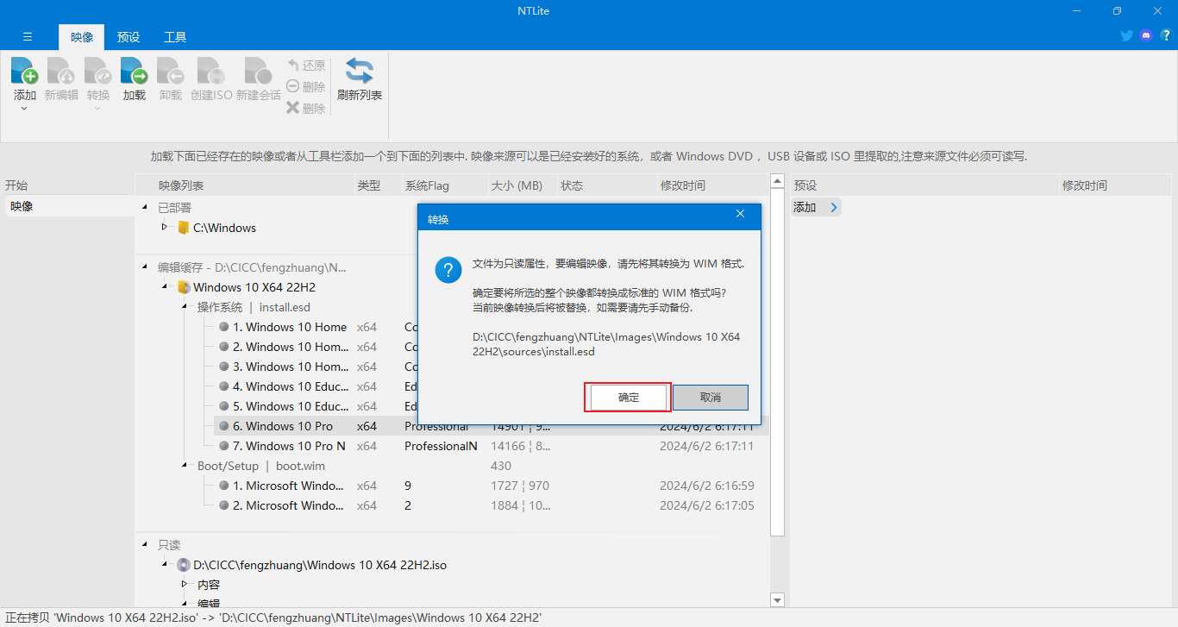
Task: Click the question icon in 转换 dialog
Action: (x=448, y=271)
